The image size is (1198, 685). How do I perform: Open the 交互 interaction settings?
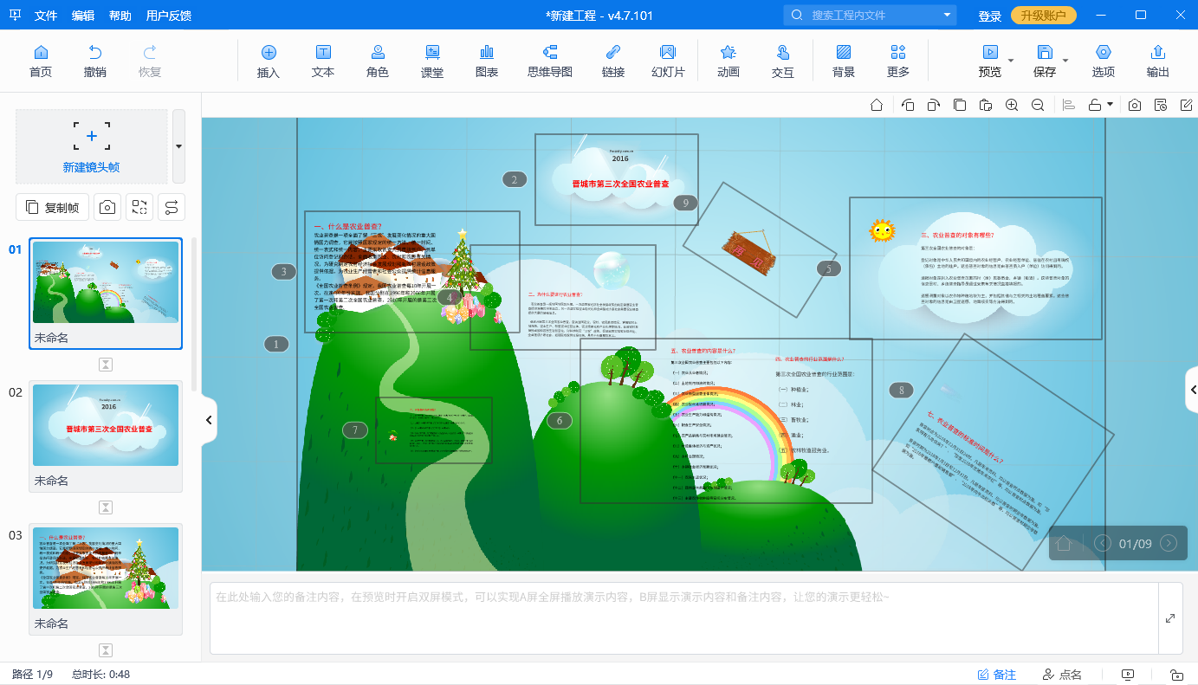(783, 61)
